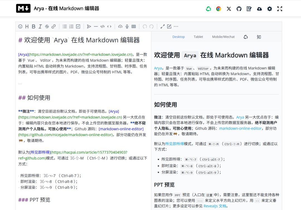Select the Mobile/Wechat preview tab
Viewport: 301px width, 210px height.
click(223, 37)
